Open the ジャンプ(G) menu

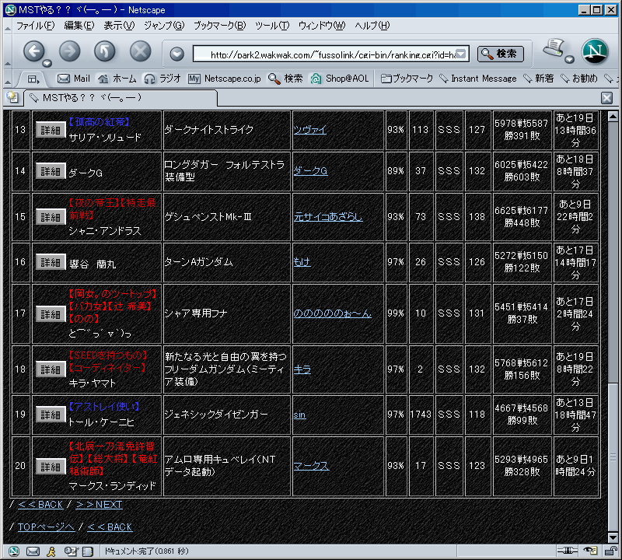pyautogui.click(x=164, y=26)
